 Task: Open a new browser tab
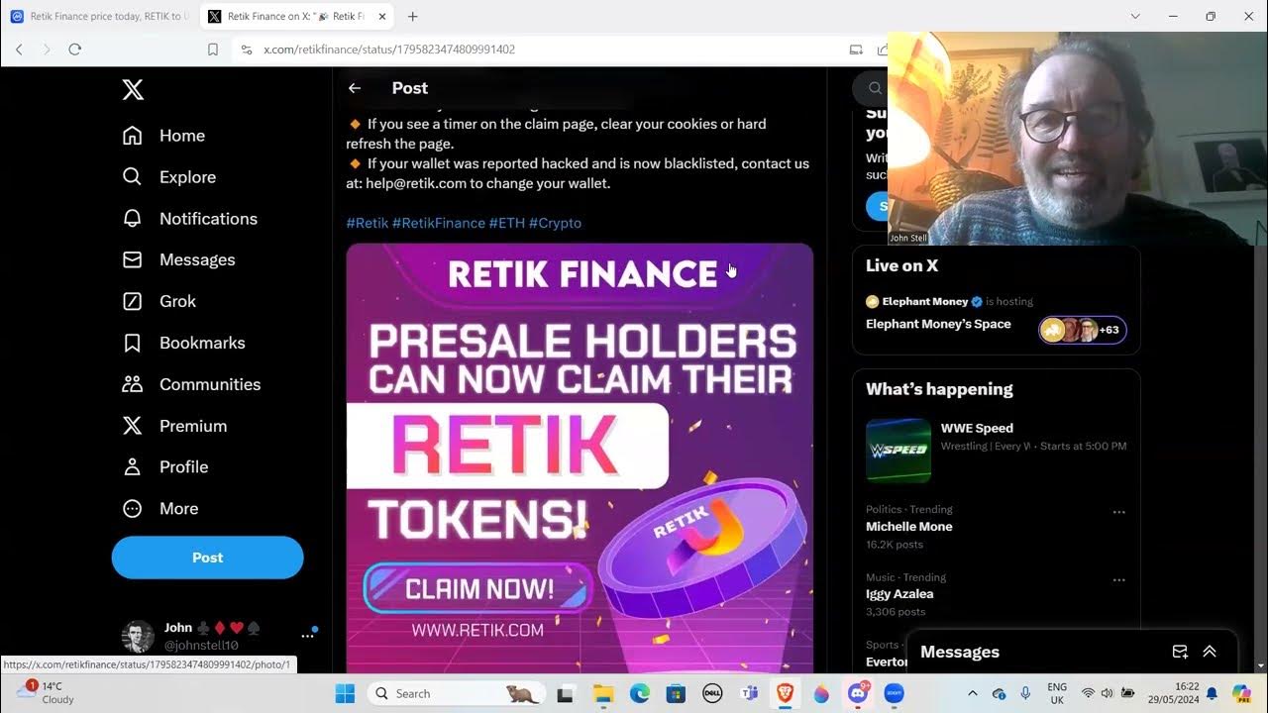[x=413, y=17]
